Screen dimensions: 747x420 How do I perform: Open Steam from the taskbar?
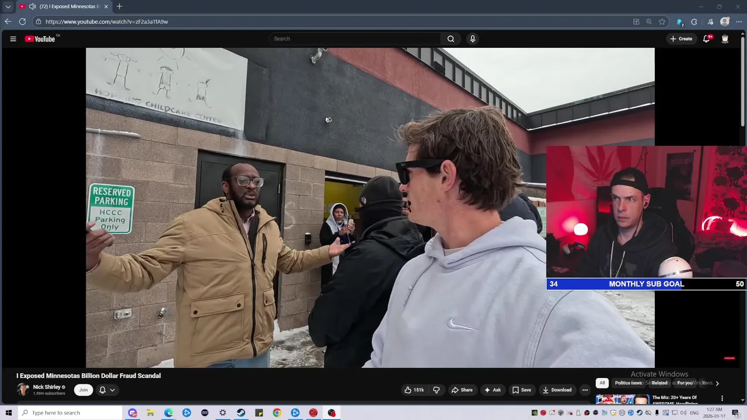click(240, 413)
